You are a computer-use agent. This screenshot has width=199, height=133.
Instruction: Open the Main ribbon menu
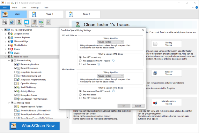(x=14, y=8)
